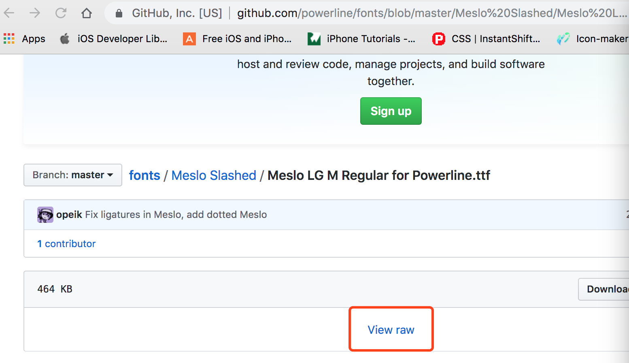Click the browser back arrow
The height and width of the screenshot is (363, 629).
pos(9,13)
